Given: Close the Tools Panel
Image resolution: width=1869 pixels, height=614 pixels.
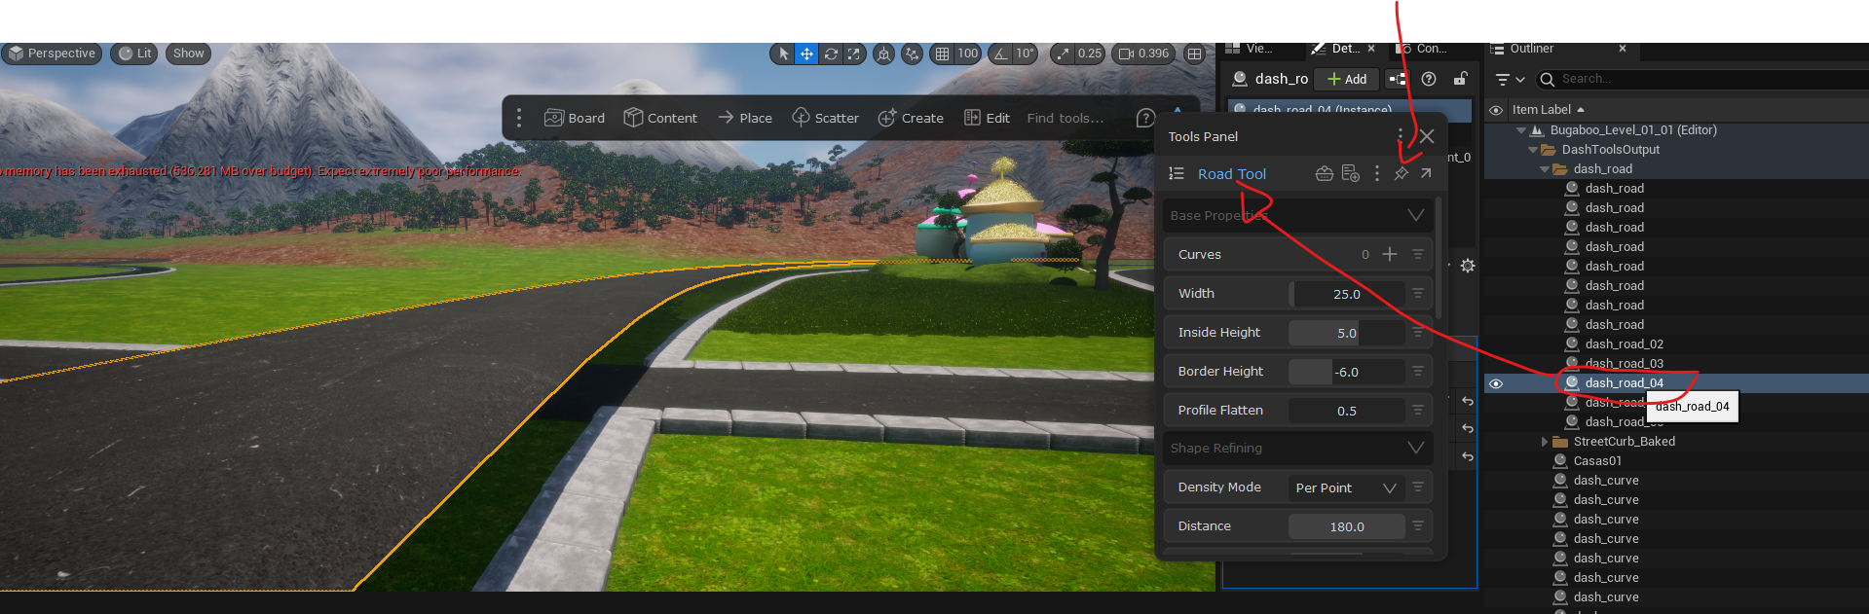Looking at the screenshot, I should point(1427,136).
